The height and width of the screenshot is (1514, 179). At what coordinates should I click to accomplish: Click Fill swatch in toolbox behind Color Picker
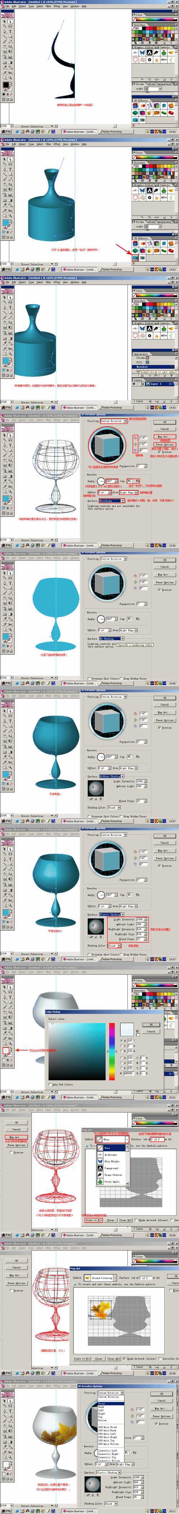pos(5,1050)
